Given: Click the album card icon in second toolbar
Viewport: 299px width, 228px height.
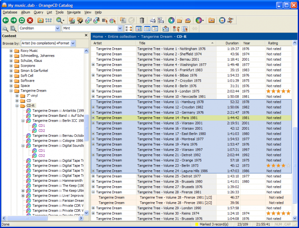Looking at the screenshot, I should tap(166, 29).
